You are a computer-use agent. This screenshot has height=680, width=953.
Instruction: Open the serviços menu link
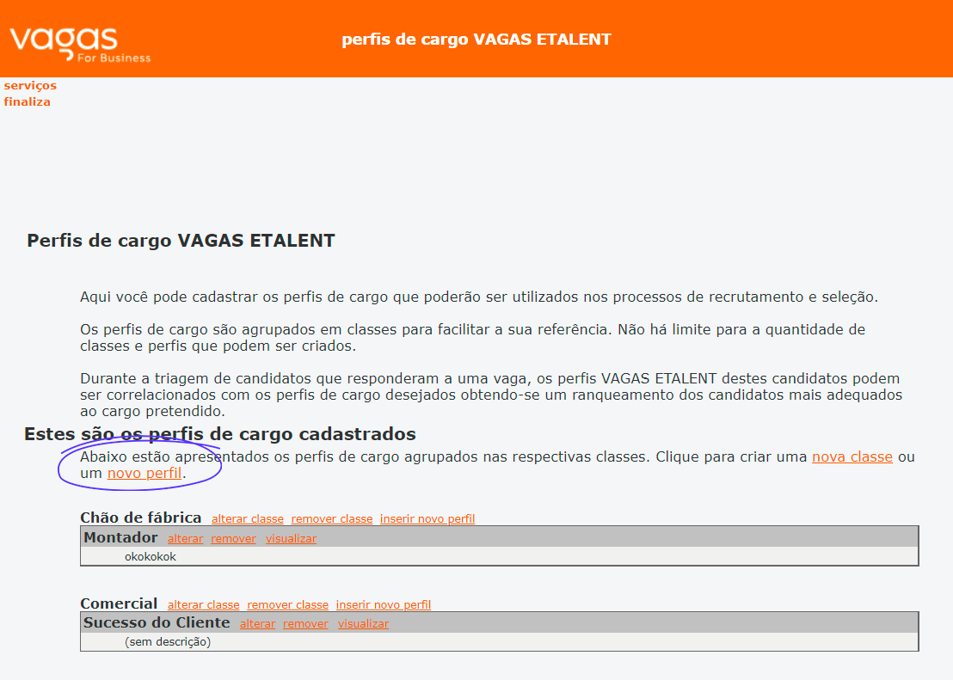(30, 86)
